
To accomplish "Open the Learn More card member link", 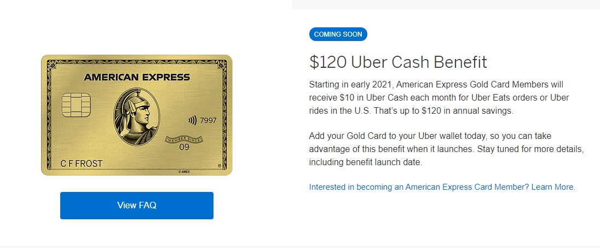I will tap(442, 187).
